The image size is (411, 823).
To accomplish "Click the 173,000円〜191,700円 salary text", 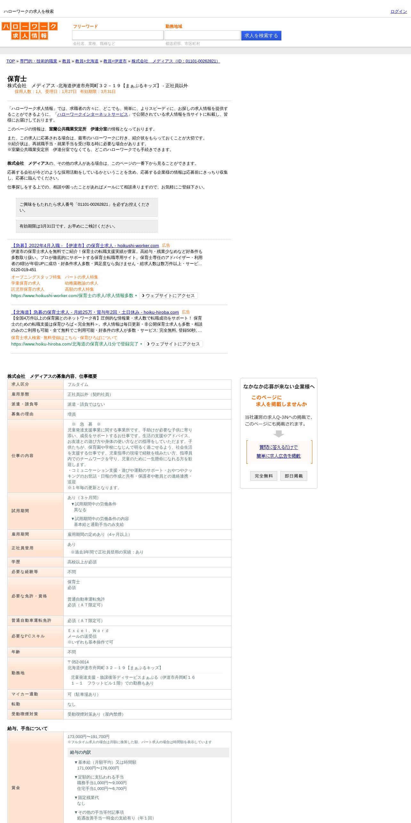I will 88,737.
